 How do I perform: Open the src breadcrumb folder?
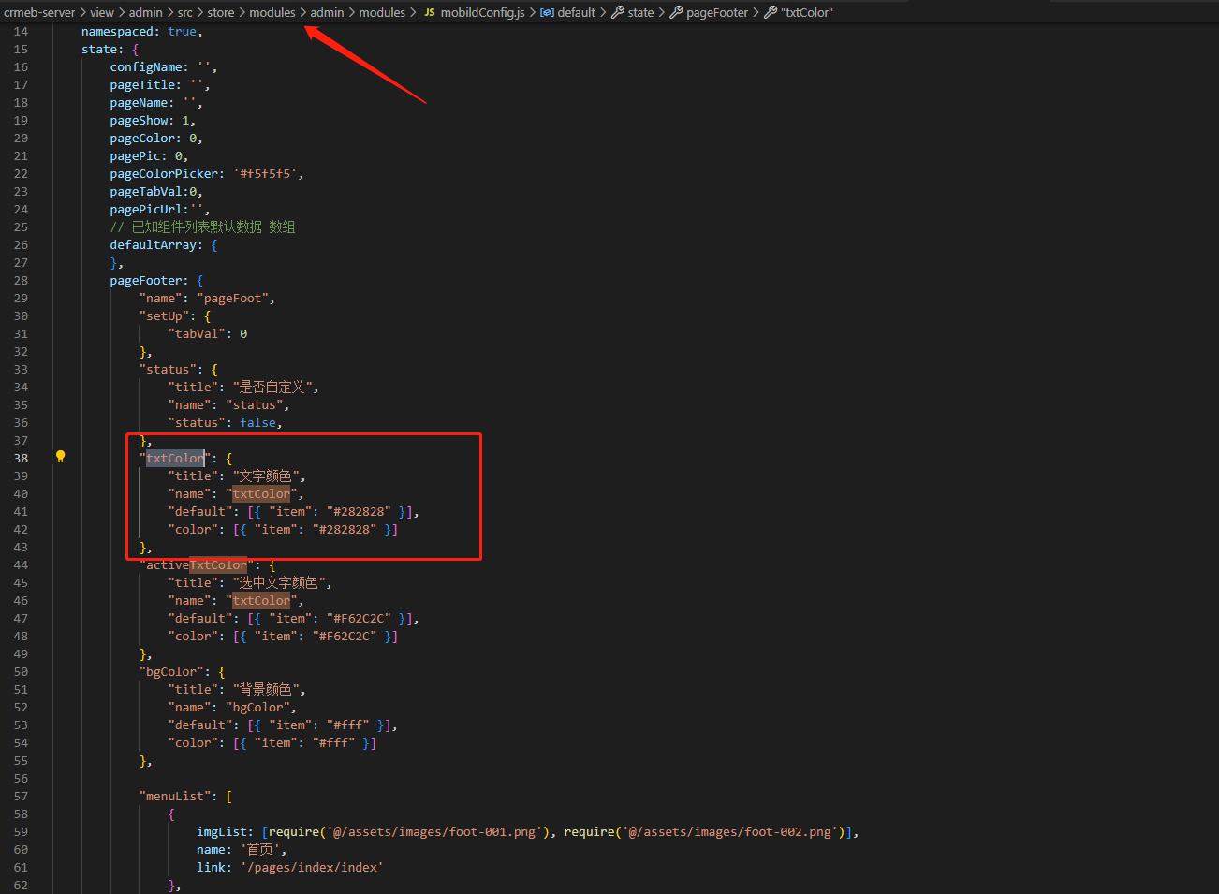point(185,12)
